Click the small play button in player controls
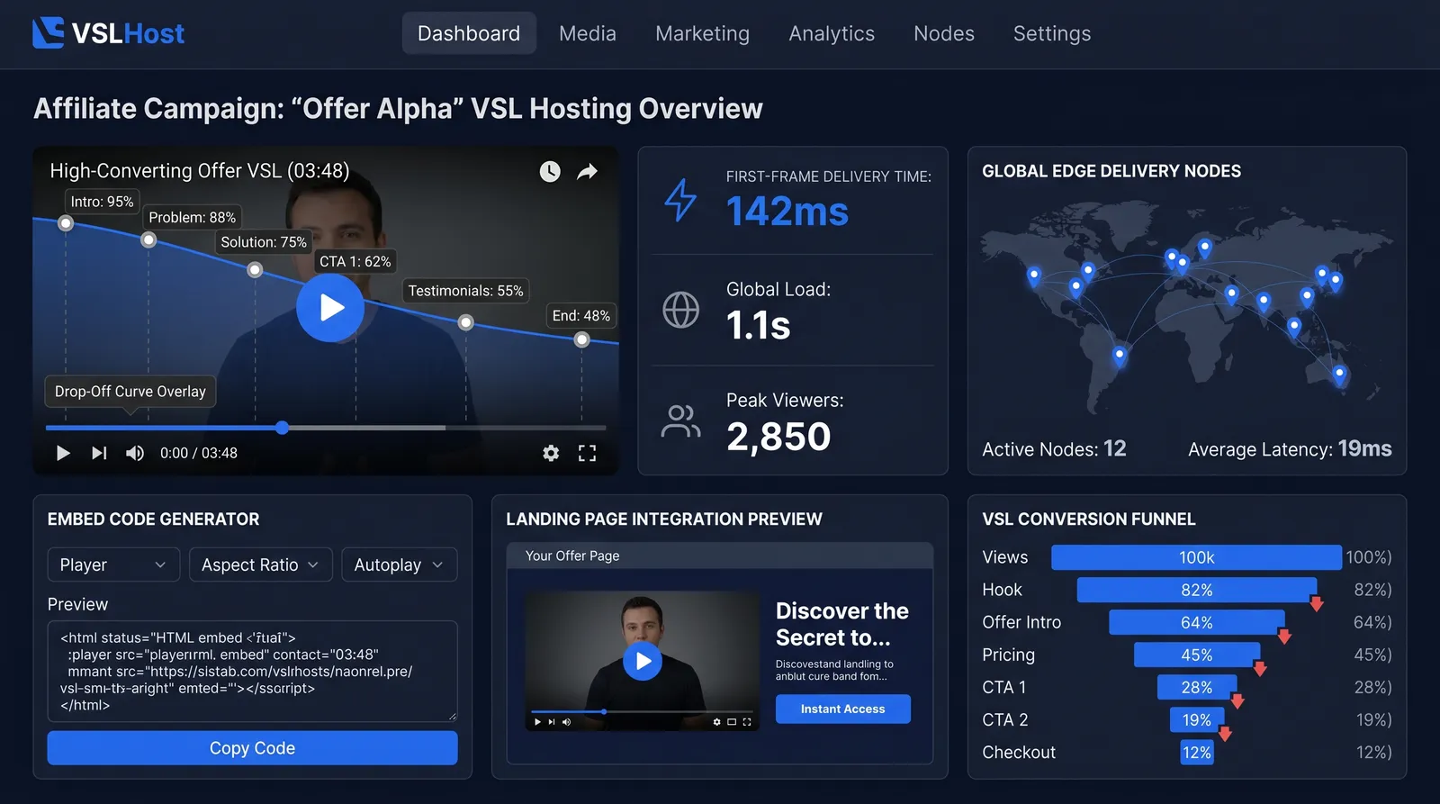Image resolution: width=1440 pixels, height=804 pixels. [63, 453]
